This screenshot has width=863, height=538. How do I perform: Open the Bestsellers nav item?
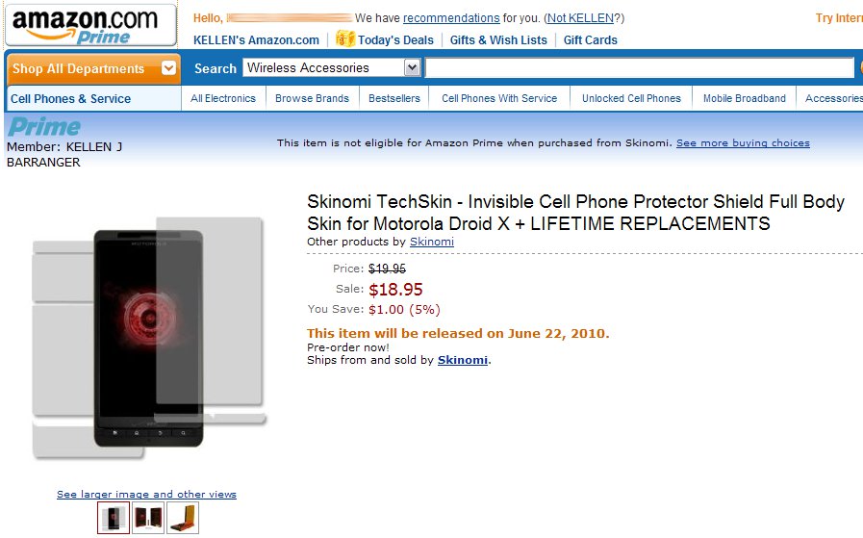click(x=394, y=98)
